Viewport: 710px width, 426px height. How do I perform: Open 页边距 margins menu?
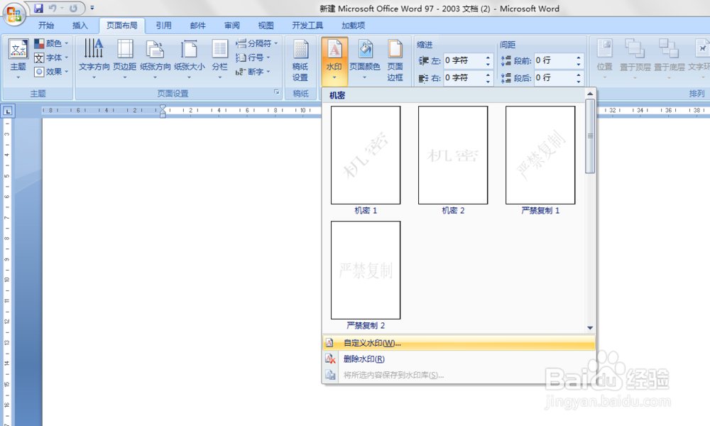pyautogui.click(x=124, y=60)
